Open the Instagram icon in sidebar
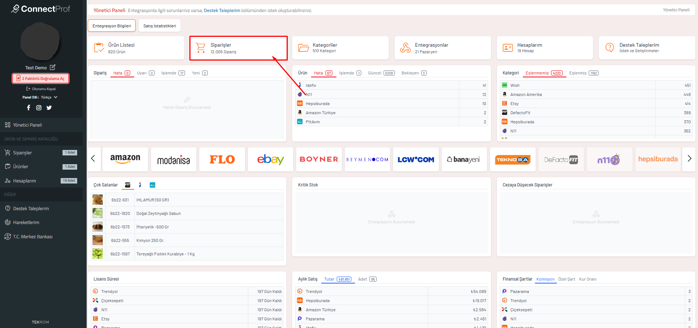The width and height of the screenshot is (698, 328). [39, 108]
